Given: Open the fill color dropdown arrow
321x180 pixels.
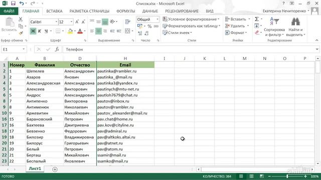Looking at the screenshot, I should pos(75,31).
